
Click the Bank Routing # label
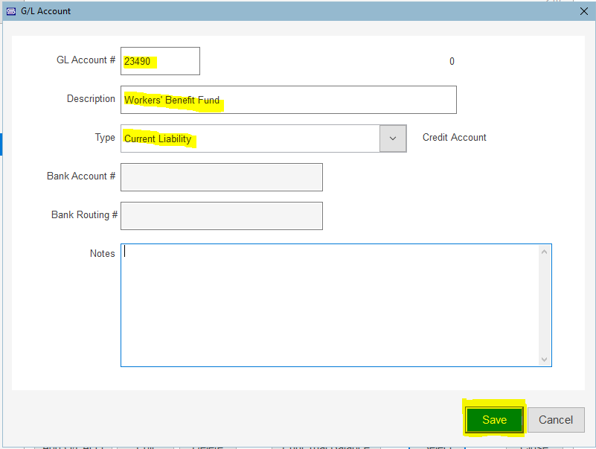(84, 214)
